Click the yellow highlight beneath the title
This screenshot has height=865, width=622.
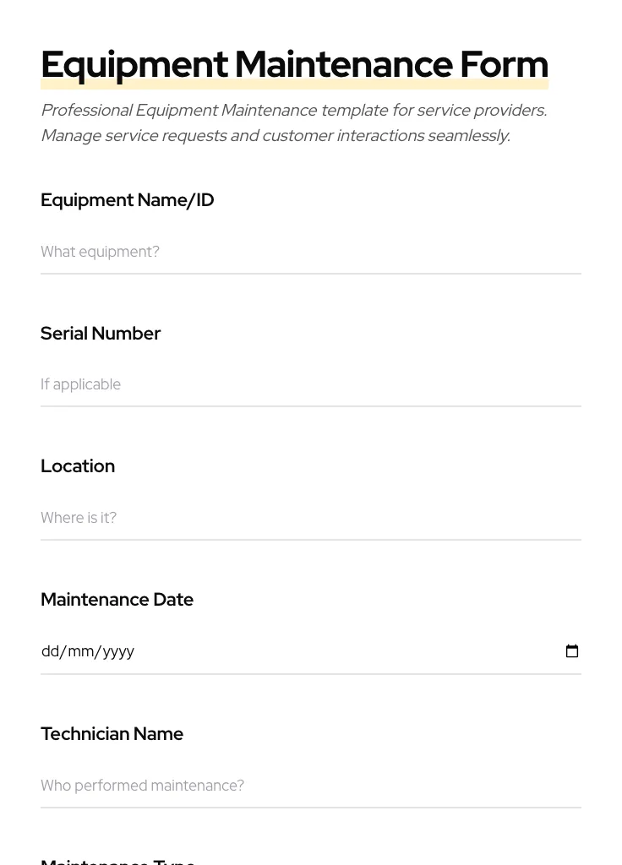(x=294, y=85)
